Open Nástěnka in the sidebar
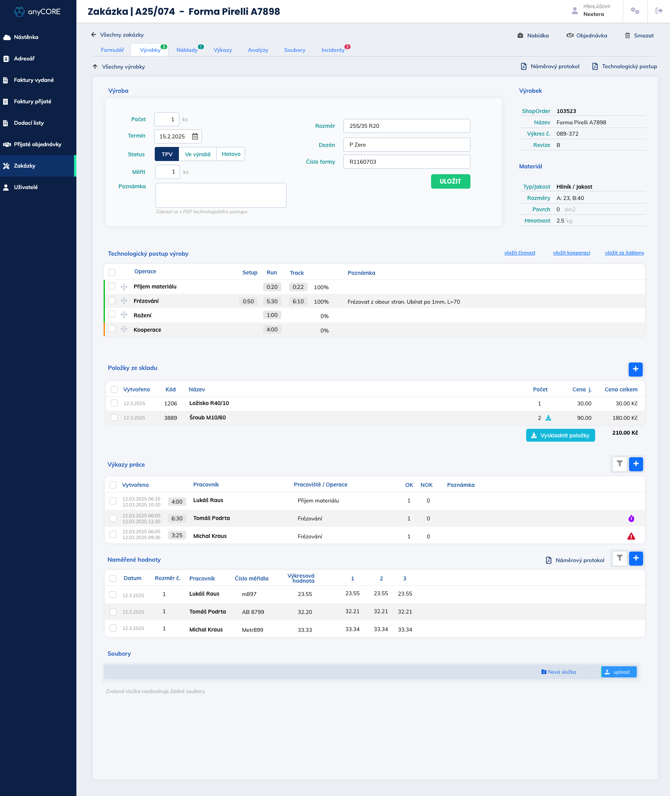This screenshot has height=796, width=670. click(x=38, y=37)
